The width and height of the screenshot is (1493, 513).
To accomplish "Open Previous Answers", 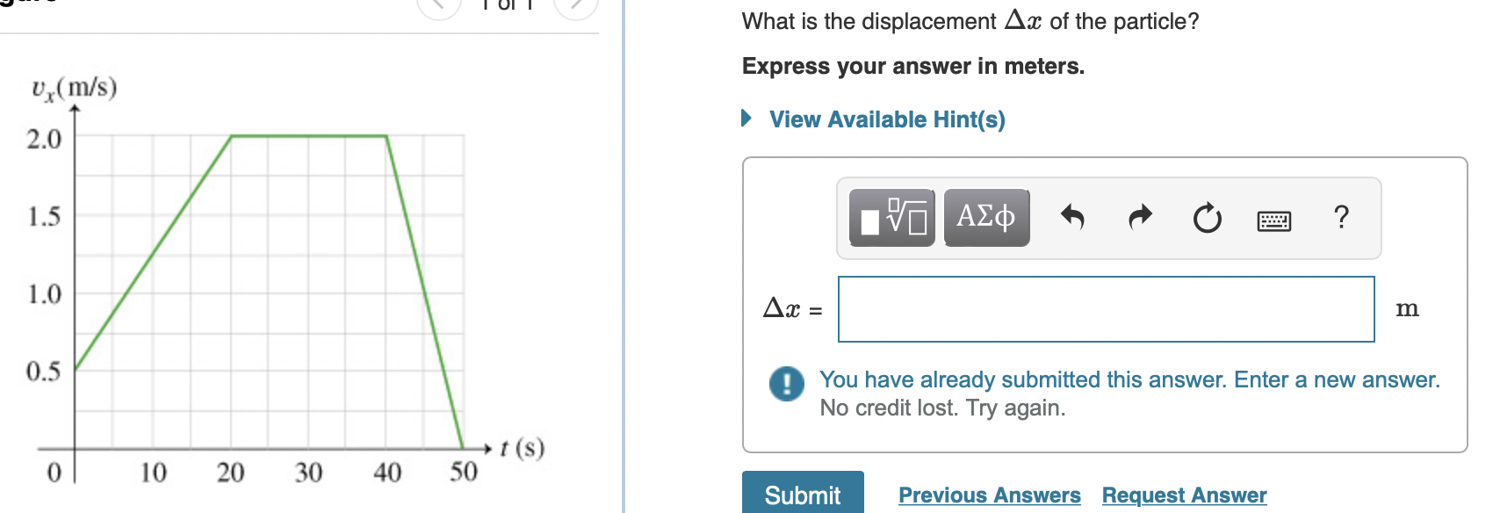I will coord(989,495).
